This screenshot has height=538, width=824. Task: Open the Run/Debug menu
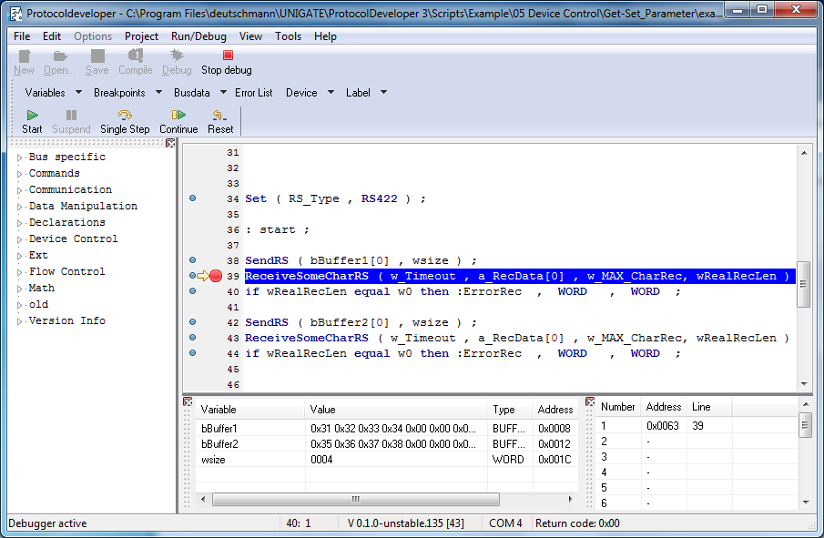(x=198, y=36)
